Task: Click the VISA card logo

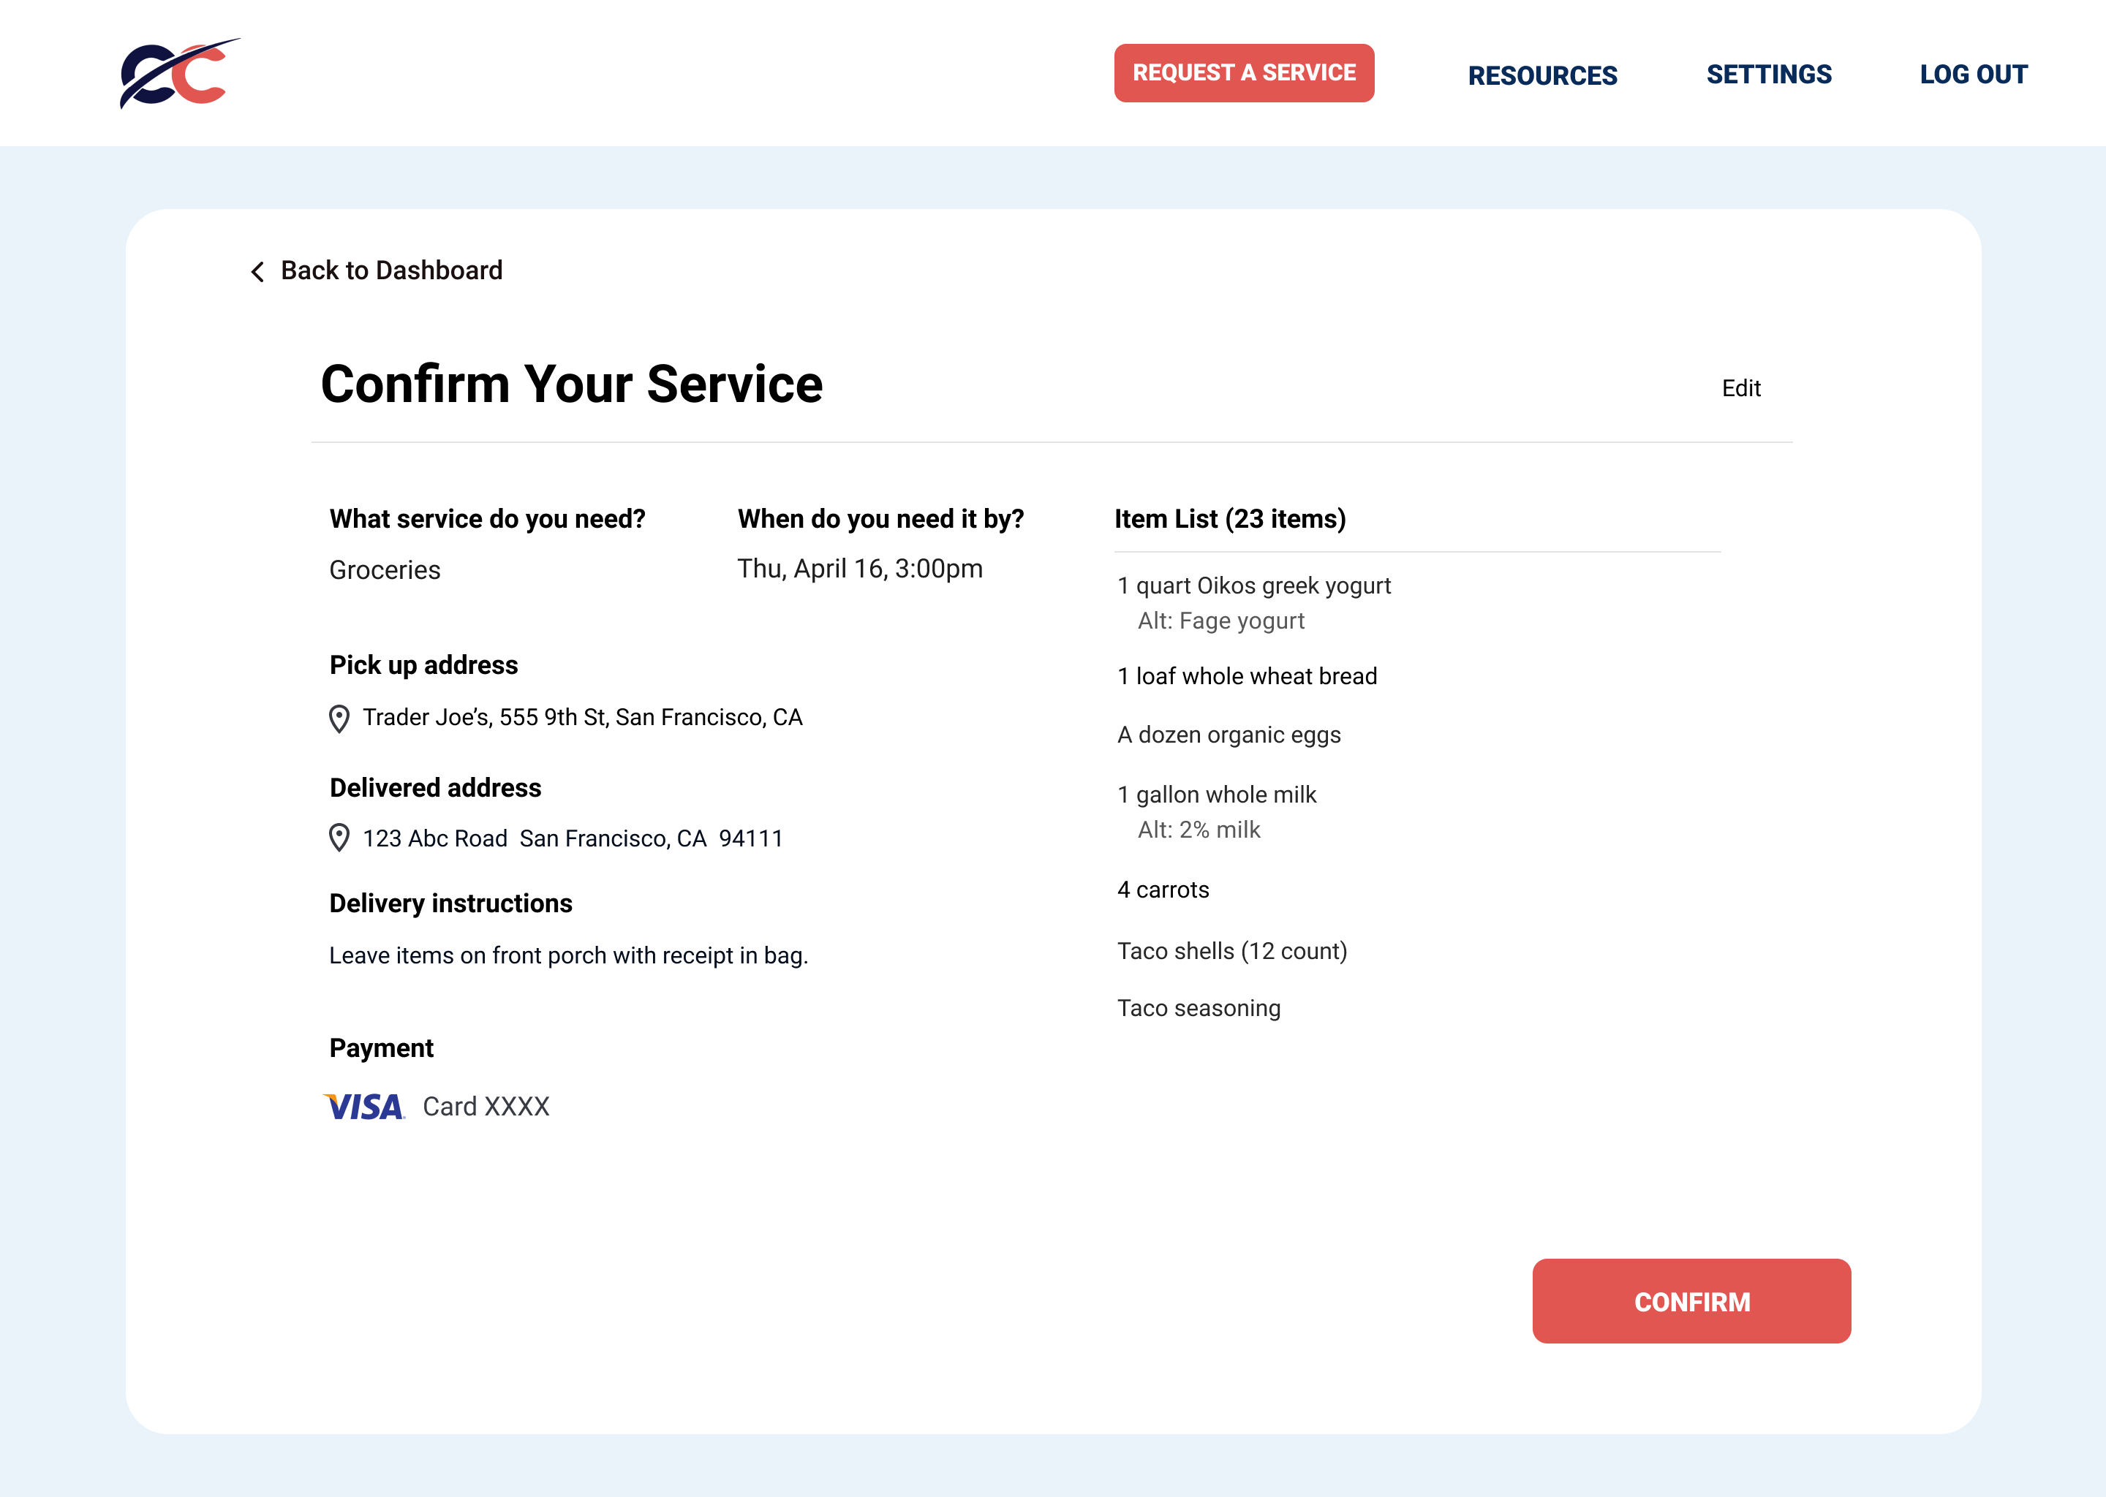Action: tap(364, 1106)
